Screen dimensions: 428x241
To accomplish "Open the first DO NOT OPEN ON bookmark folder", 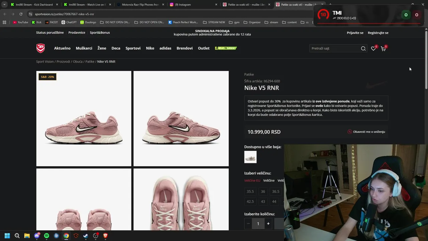I will point(115,22).
